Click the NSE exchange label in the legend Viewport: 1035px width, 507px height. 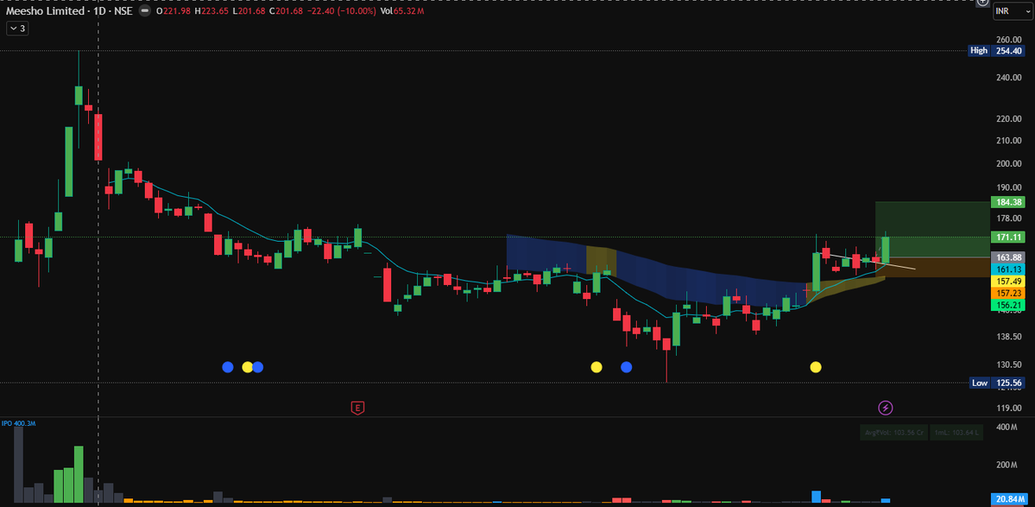tap(123, 12)
